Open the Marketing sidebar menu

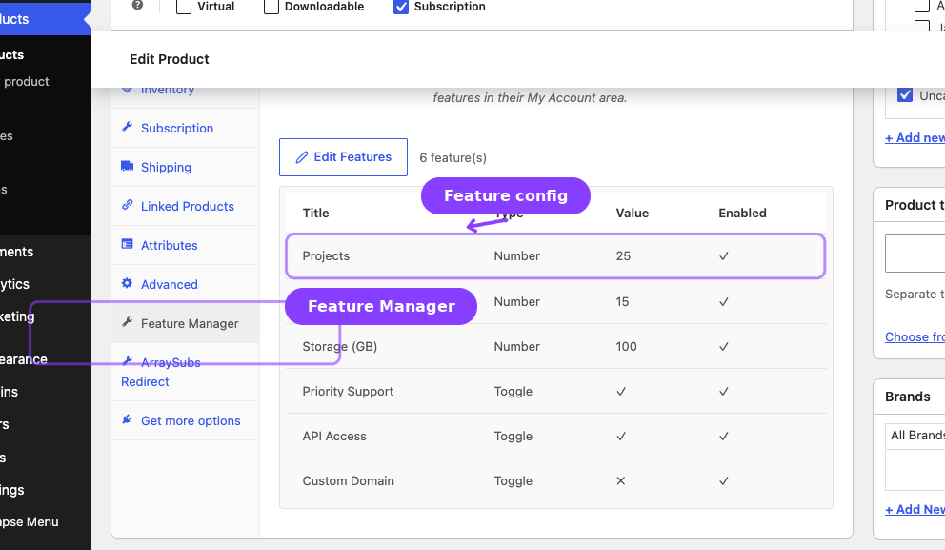click(x=17, y=316)
